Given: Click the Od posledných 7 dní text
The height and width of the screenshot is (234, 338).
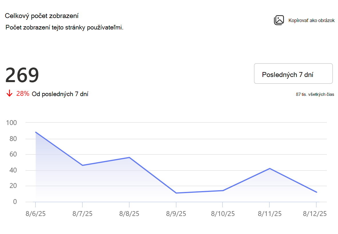Looking at the screenshot, I should 60,94.
